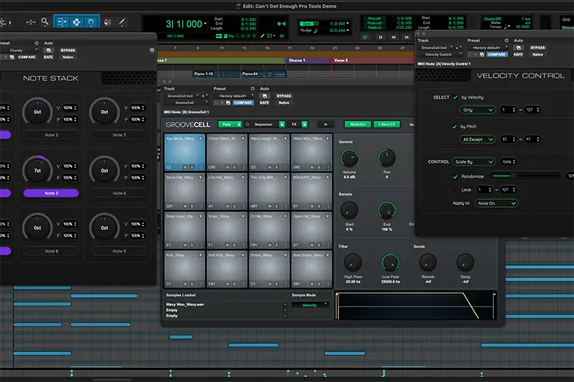Screen dimensions: 574x382
Task: Toggle the Randomize checkbox in Velocity Control
Action: tap(455, 176)
